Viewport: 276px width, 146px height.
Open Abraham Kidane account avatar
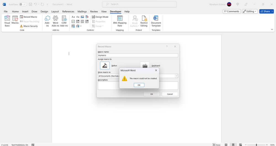pos(229,4)
